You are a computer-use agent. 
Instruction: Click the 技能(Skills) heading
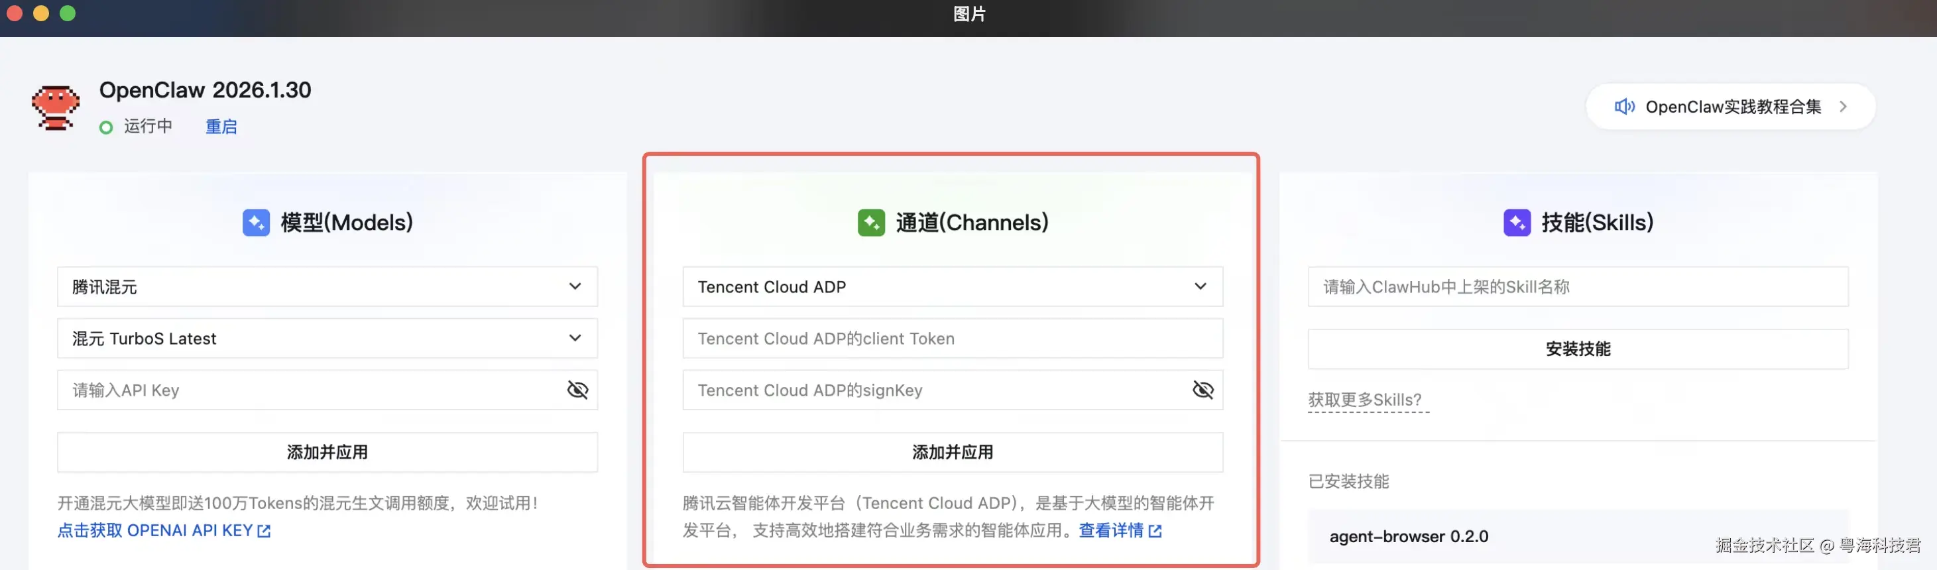[1597, 223]
